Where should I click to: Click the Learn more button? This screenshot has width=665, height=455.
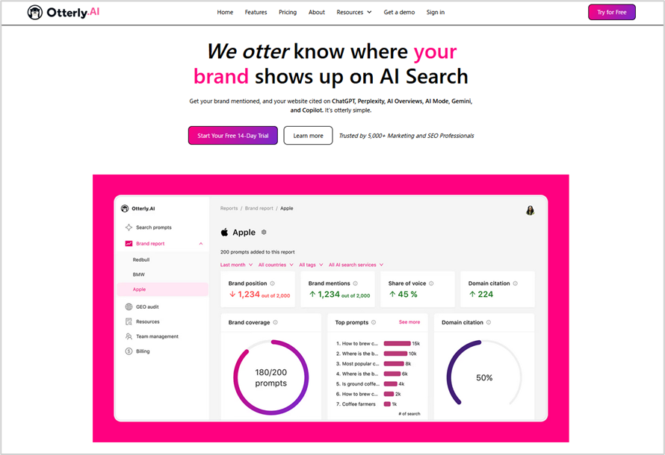pos(308,136)
